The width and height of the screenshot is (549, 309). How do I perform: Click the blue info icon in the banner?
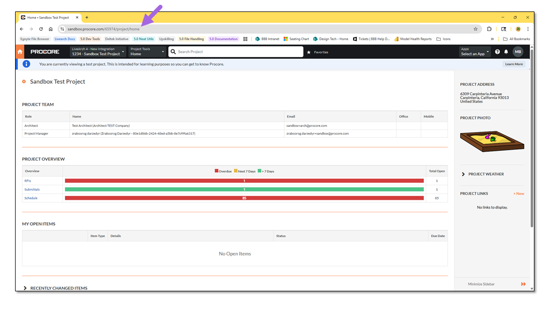pos(27,64)
